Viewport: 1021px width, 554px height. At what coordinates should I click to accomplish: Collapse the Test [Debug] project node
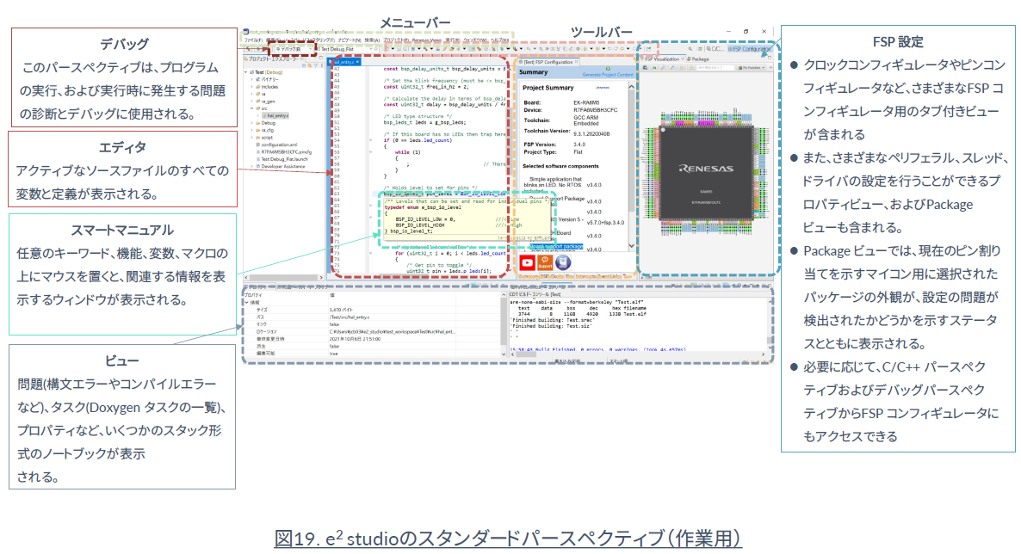246,72
